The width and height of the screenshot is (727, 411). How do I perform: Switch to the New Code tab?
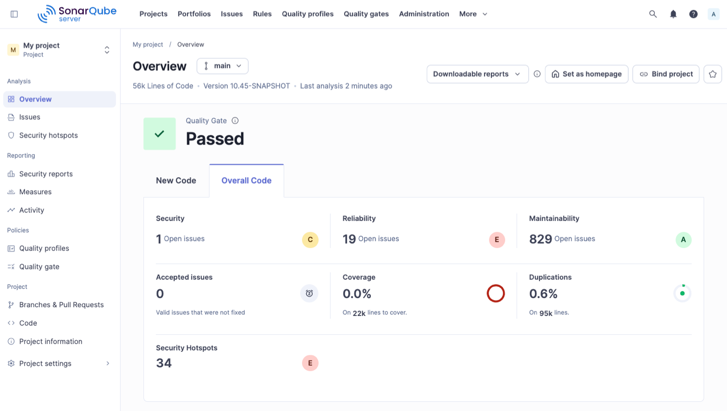[x=176, y=180]
